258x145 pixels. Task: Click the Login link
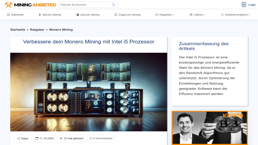tap(252, 4)
